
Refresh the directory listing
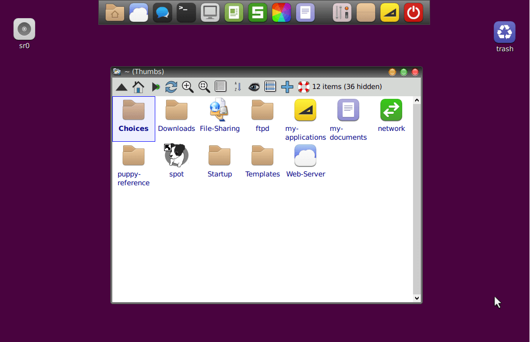(171, 87)
